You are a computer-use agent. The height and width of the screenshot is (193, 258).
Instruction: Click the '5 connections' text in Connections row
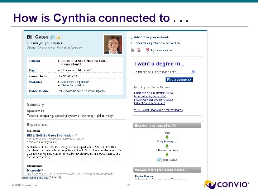[x=68, y=76]
